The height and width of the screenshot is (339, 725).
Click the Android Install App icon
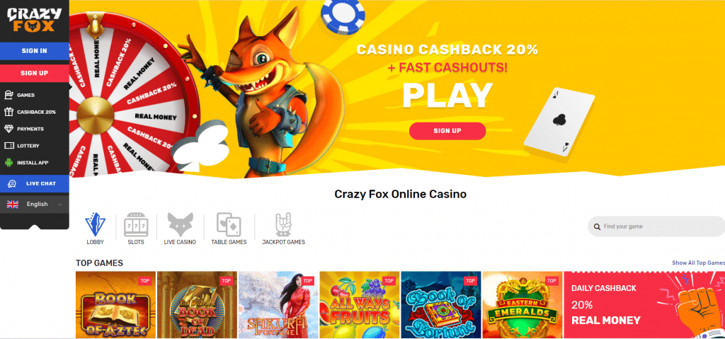tap(8, 163)
